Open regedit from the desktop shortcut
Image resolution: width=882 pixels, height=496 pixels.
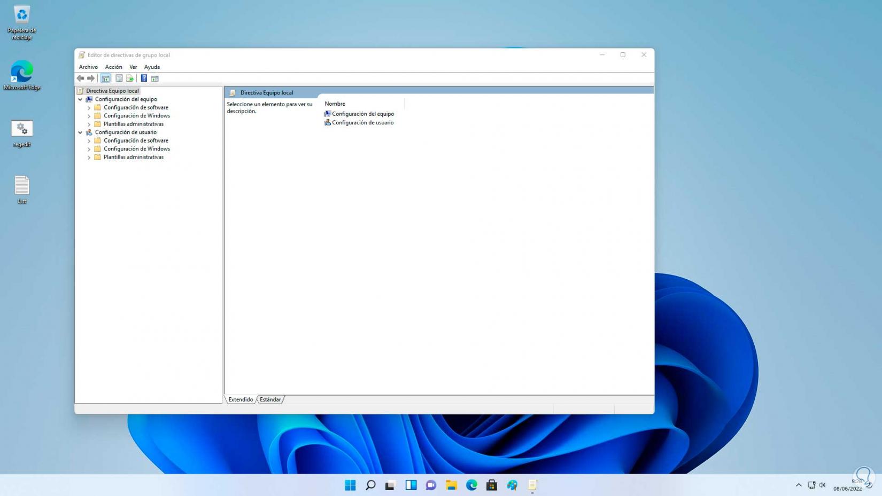22,129
